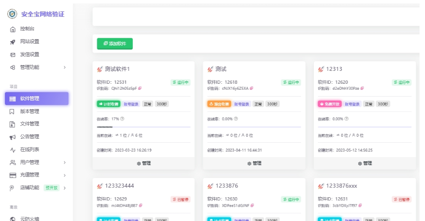Click the 管理 button under 12313 card
The image size is (425, 221).
point(364,163)
